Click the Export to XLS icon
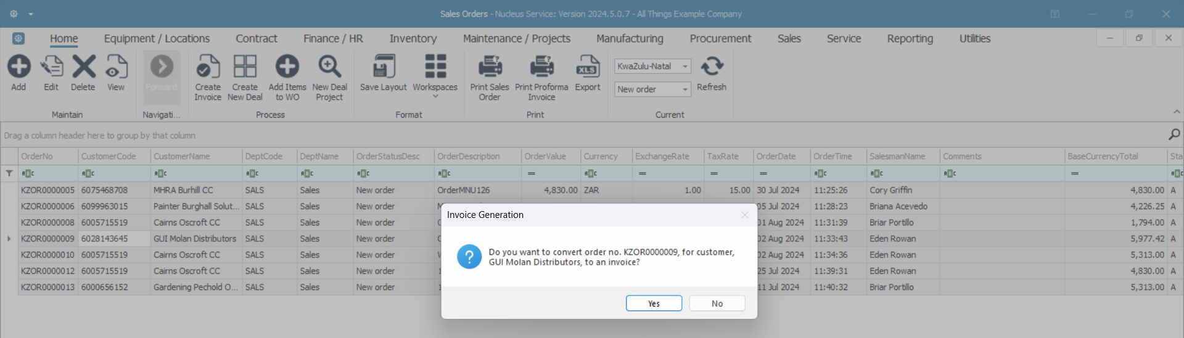Screen dimensions: 1184x338 point(587,67)
